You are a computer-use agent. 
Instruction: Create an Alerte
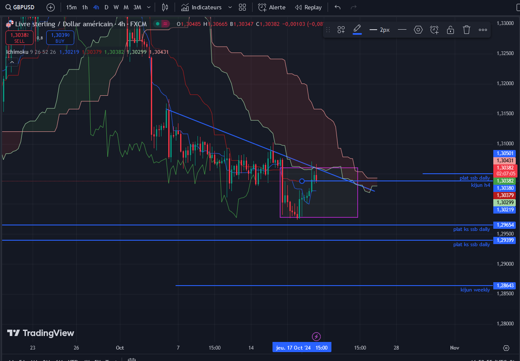coord(272,7)
